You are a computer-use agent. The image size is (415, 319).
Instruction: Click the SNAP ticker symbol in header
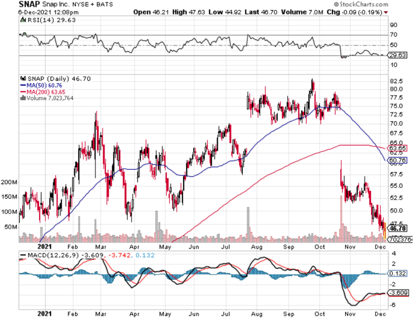[29, 4]
